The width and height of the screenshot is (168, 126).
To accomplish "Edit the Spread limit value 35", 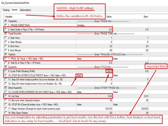I will tap(94, 100).
